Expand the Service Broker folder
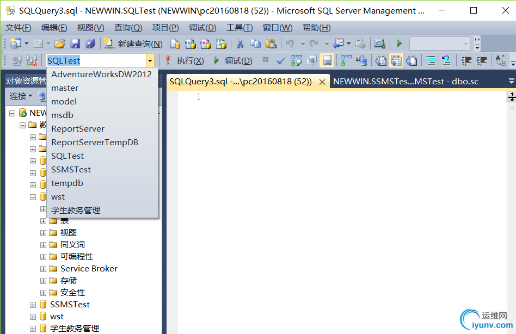 click(43, 269)
